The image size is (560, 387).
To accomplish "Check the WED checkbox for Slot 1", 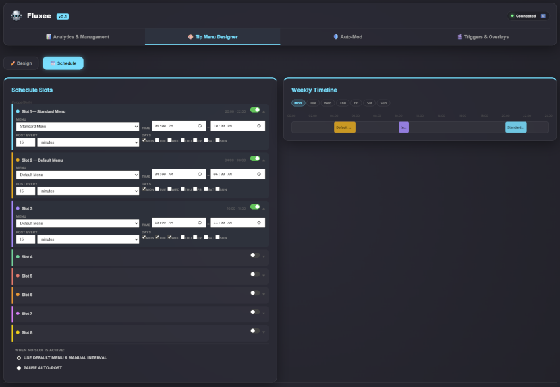I will pos(169,140).
